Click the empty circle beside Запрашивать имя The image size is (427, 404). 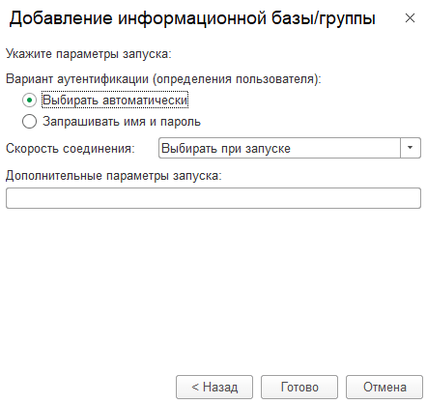click(29, 122)
